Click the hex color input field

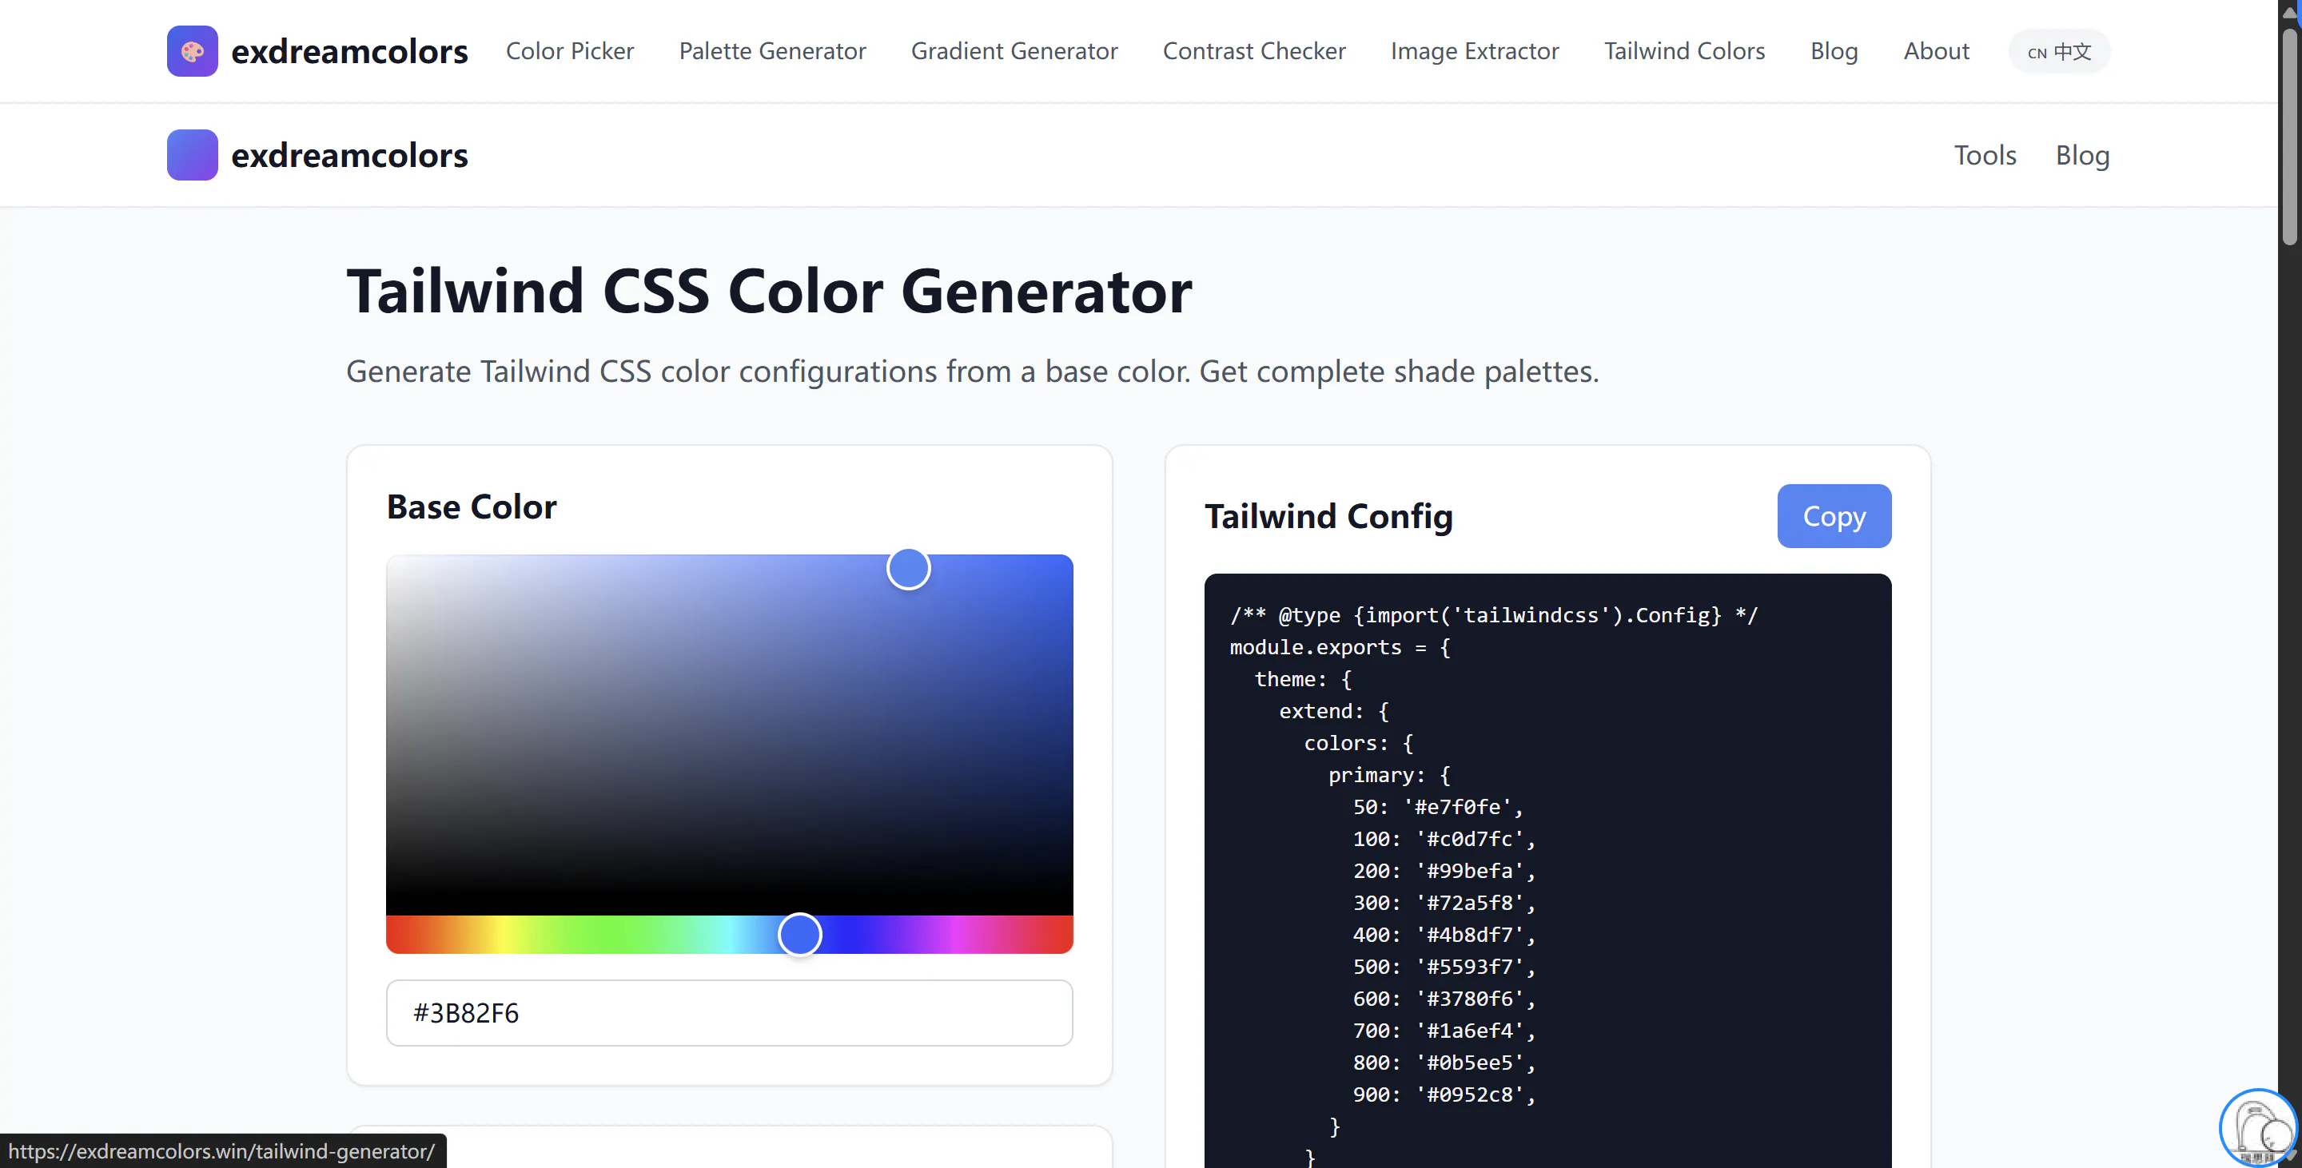coord(729,1014)
